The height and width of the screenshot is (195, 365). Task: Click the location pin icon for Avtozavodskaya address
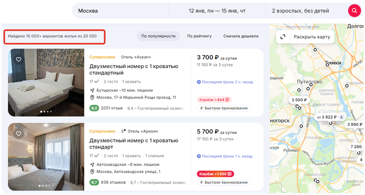pyautogui.click(x=92, y=172)
